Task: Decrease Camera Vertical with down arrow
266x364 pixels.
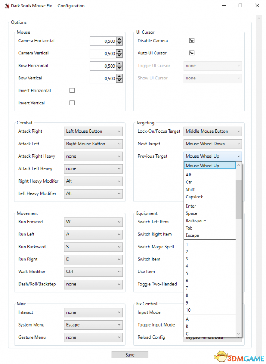Action: click(x=119, y=56)
